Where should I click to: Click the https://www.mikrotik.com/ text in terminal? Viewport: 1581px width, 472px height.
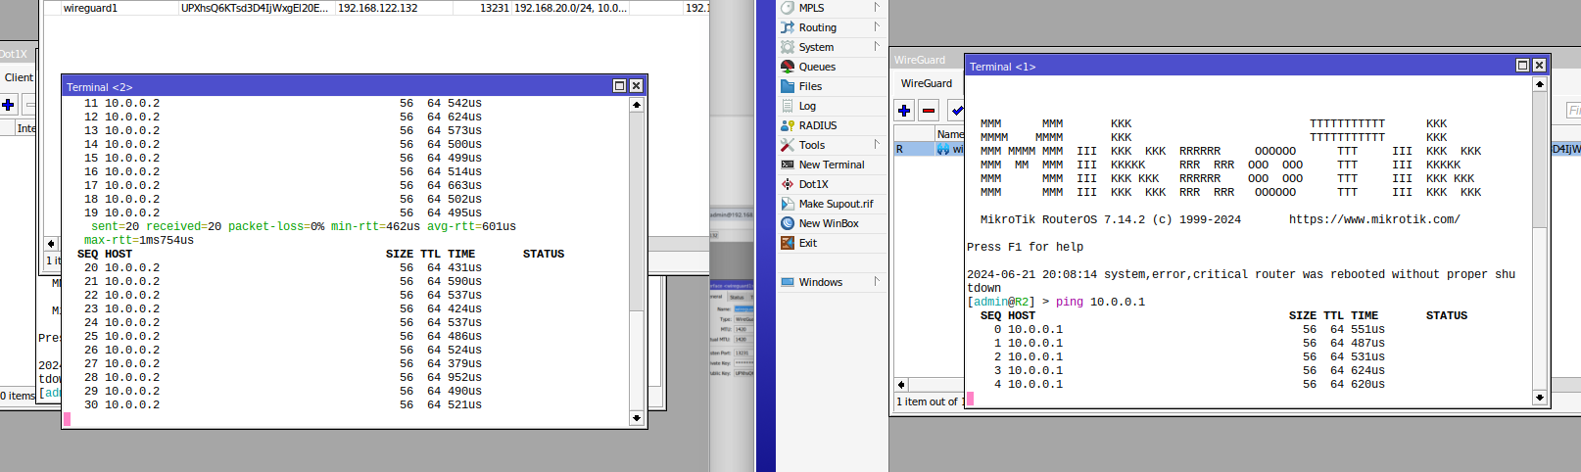pos(1374,219)
